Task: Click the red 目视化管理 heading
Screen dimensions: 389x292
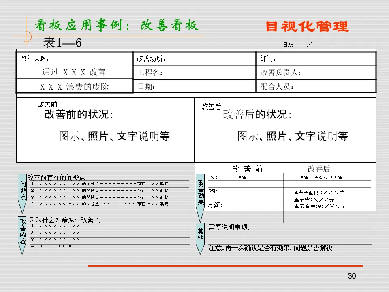Action: (x=307, y=26)
